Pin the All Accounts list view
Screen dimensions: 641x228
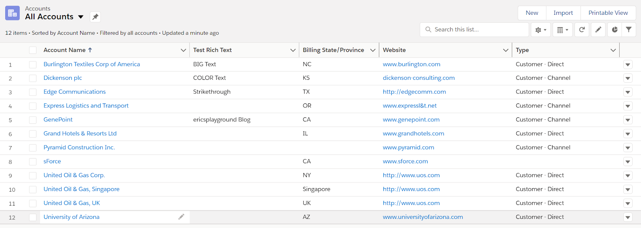95,17
